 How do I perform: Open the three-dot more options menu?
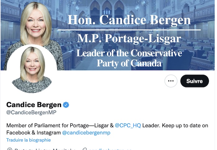pyautogui.click(x=171, y=81)
